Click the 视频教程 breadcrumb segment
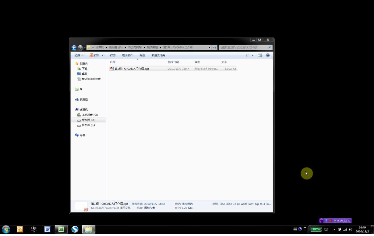This screenshot has width=374, height=236. point(152,48)
